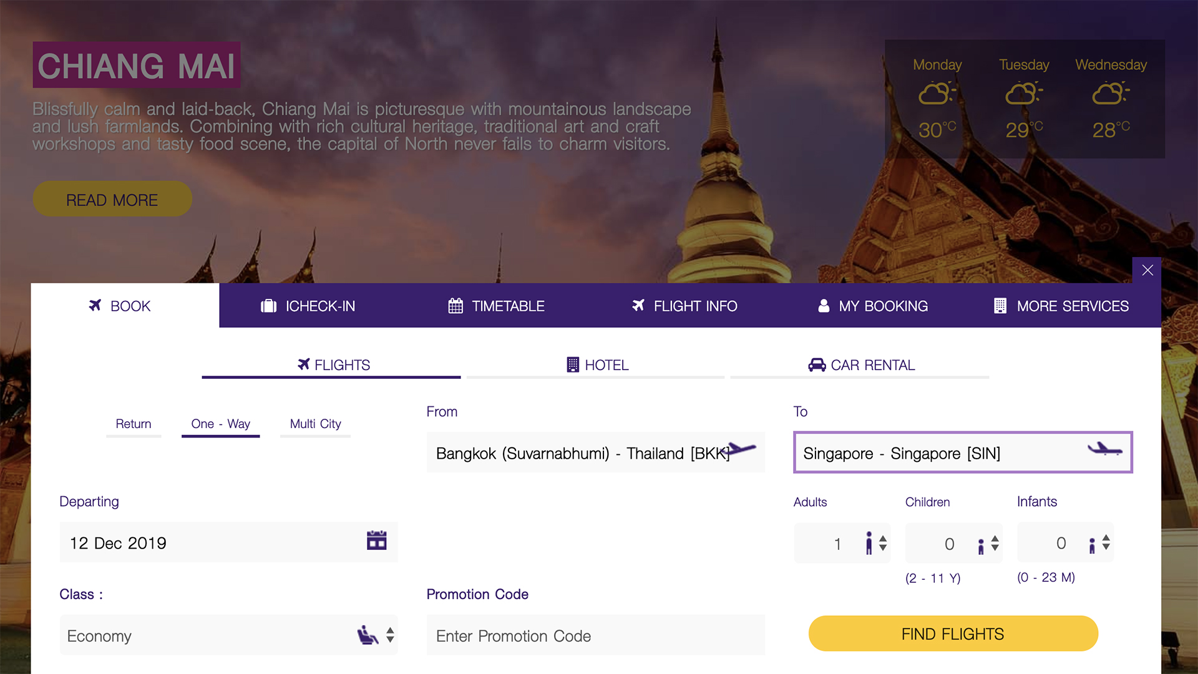Click the Departing label
Screen dimensions: 1198x674
(89, 502)
